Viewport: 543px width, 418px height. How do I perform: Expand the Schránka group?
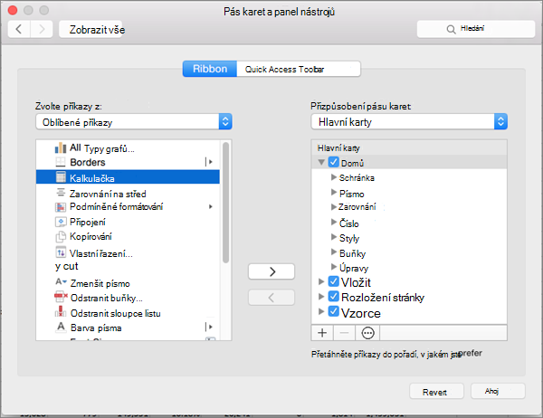[x=334, y=177]
